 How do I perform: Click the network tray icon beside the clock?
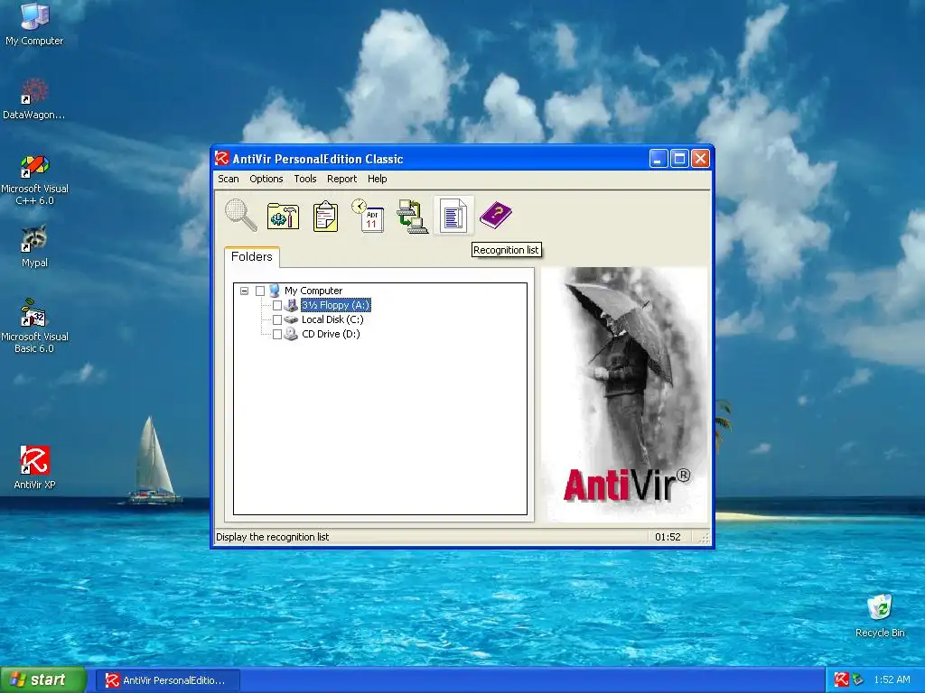858,679
